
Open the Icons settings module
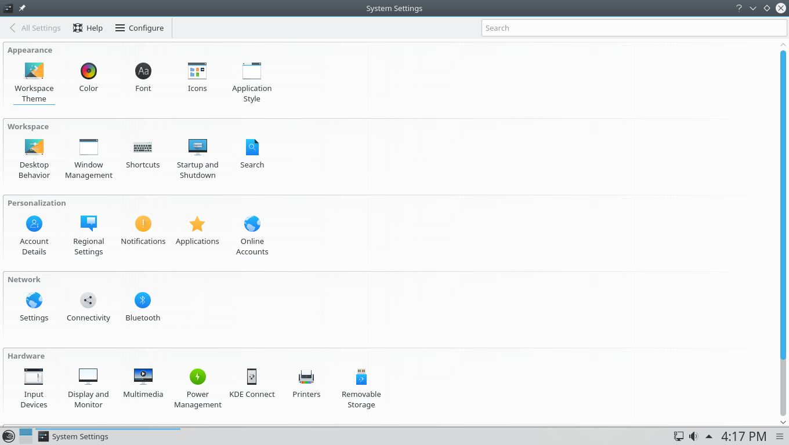(x=197, y=78)
